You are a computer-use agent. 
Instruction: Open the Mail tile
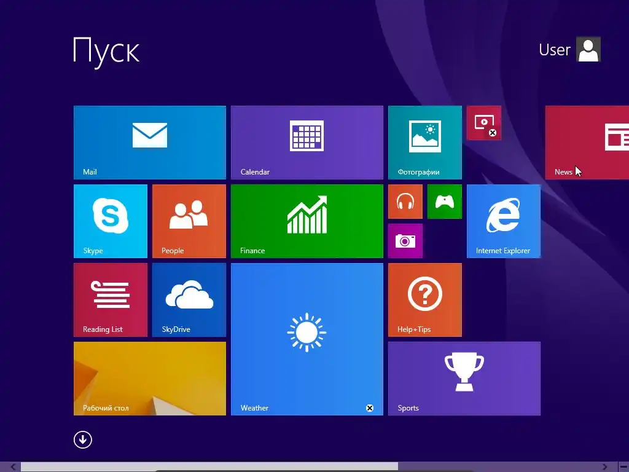point(150,143)
